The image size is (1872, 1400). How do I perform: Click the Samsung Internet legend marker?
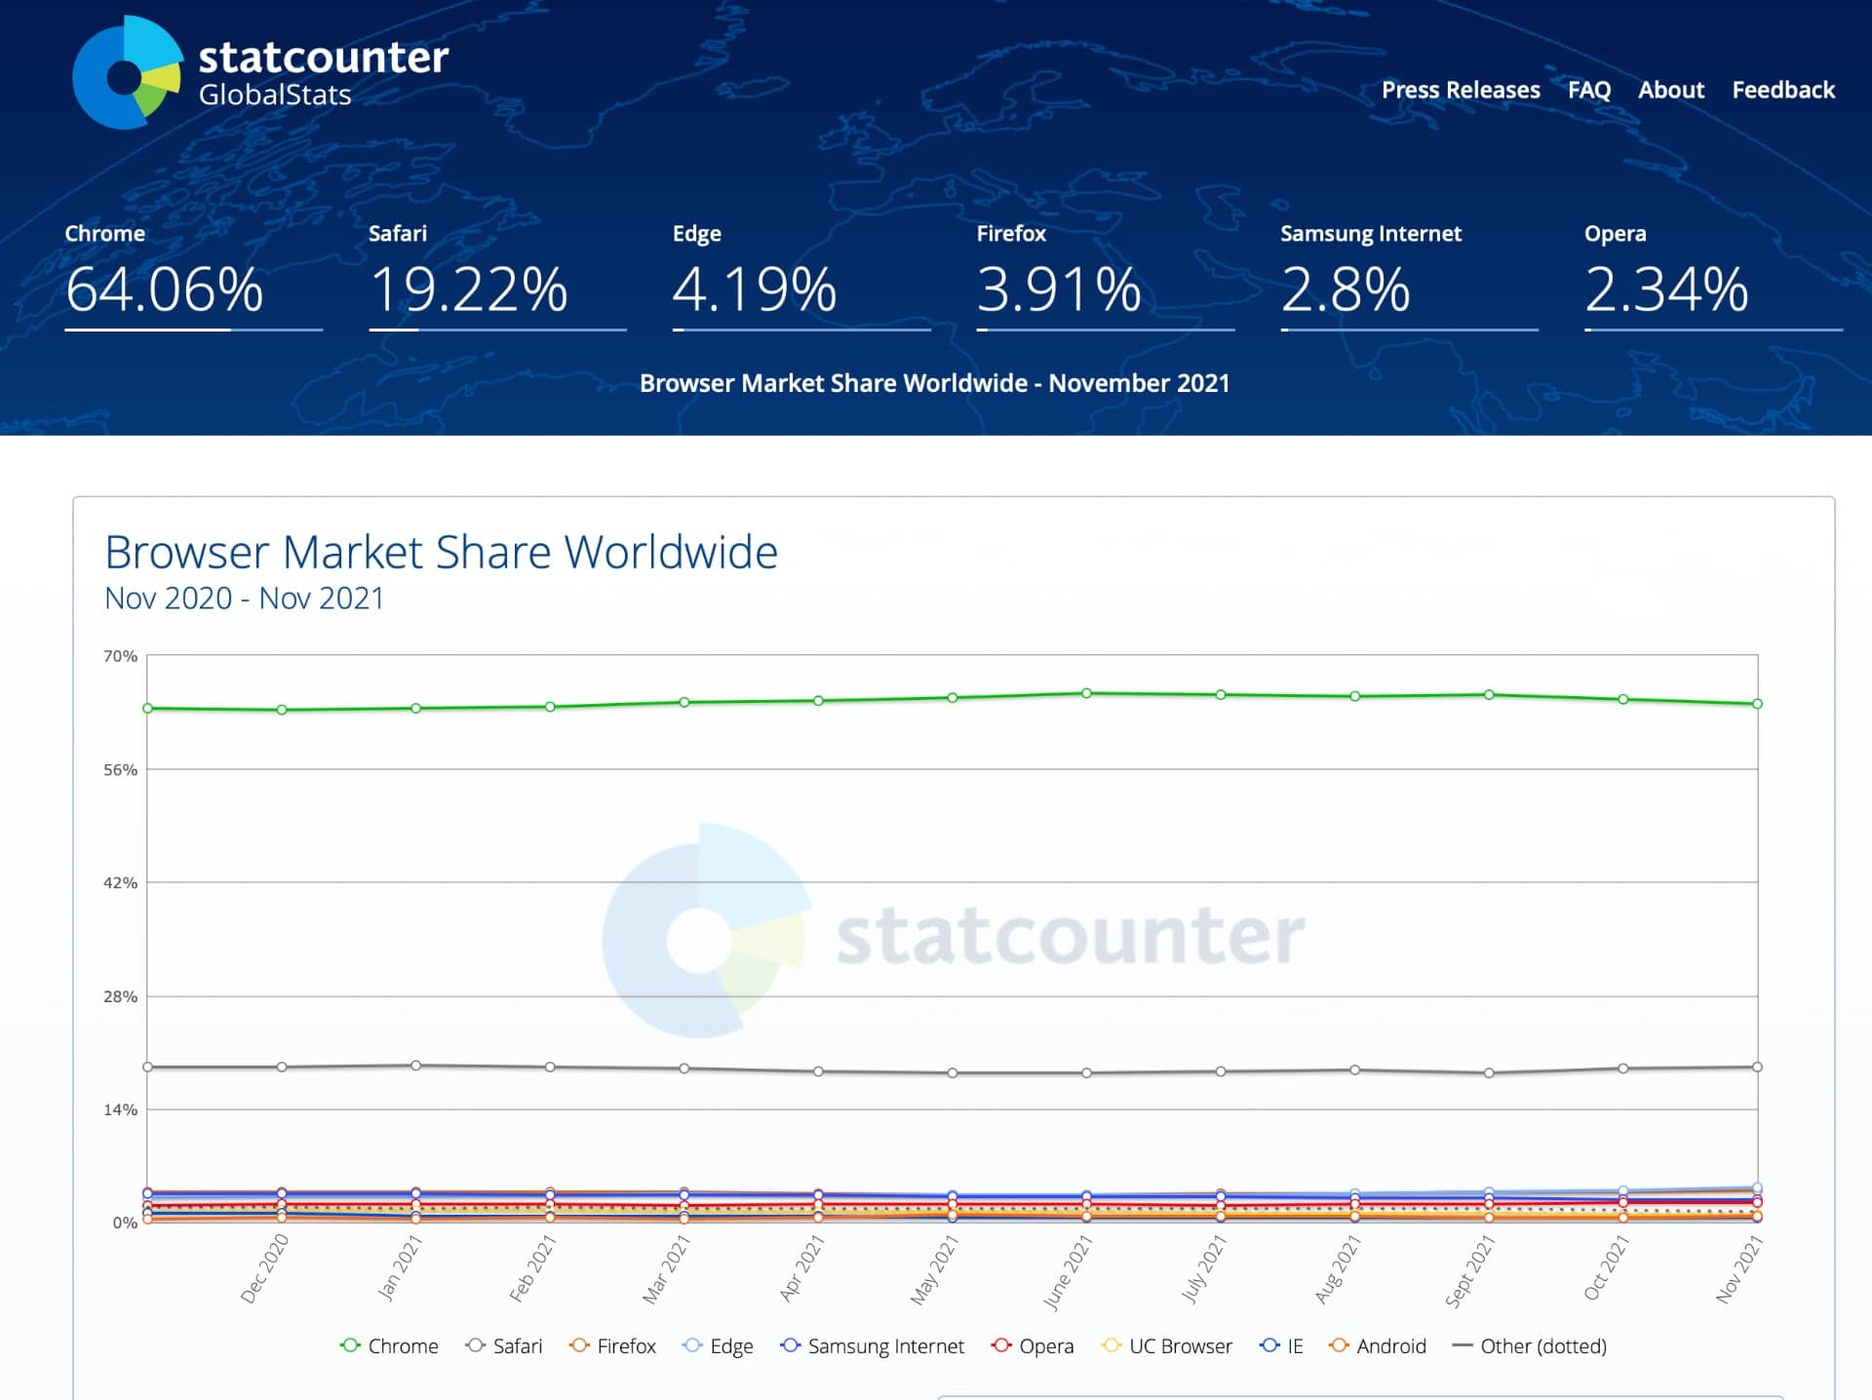click(790, 1346)
